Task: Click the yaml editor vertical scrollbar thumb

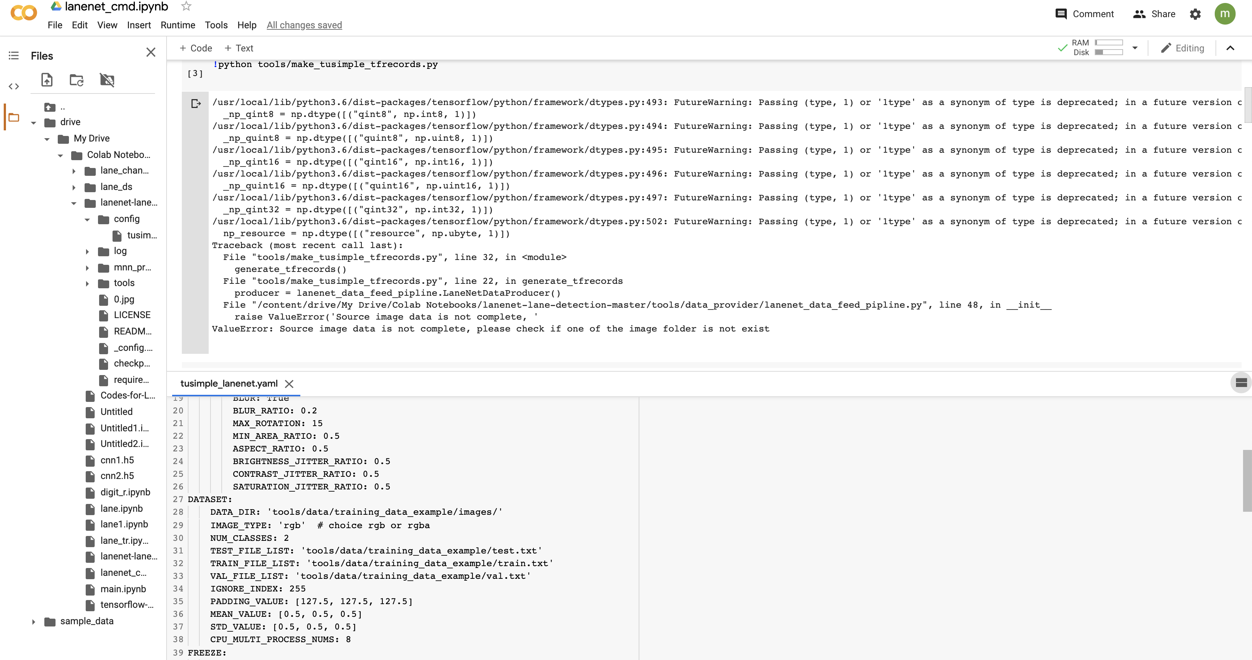Action: (1247, 480)
